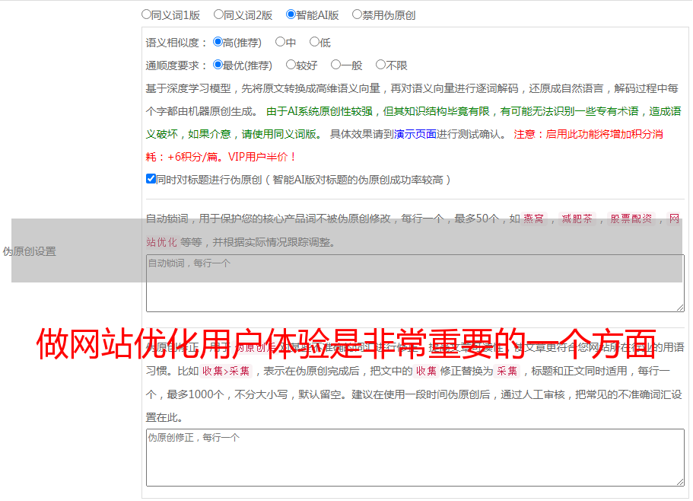This screenshot has width=693, height=501.
Task: Select the 同义词1版 radio option
Action: (147, 14)
